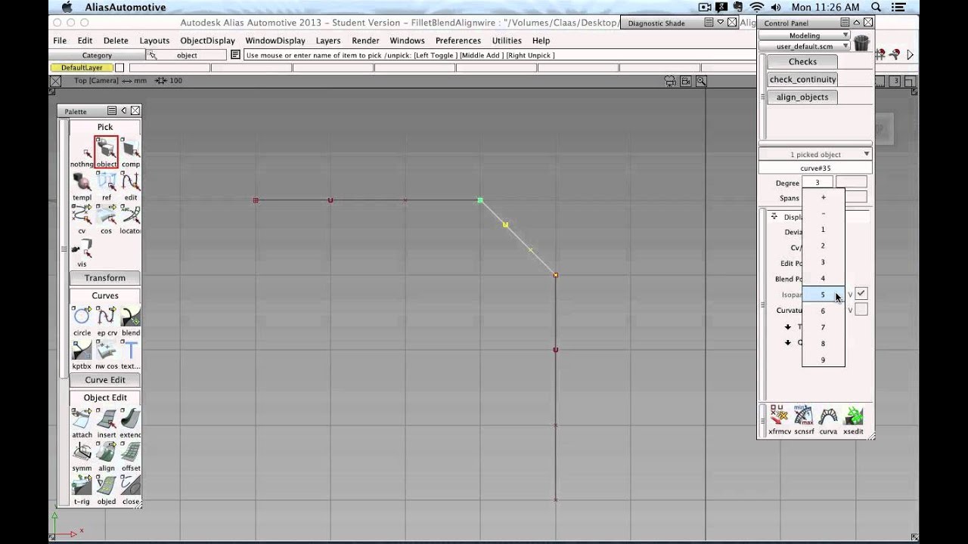Choose the circle curve tool

point(82,320)
